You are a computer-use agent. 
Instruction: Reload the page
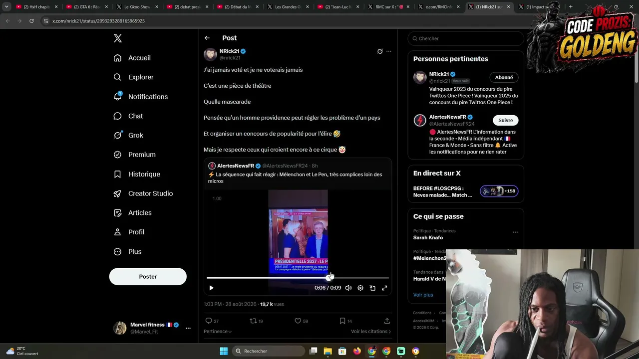tap(31, 21)
